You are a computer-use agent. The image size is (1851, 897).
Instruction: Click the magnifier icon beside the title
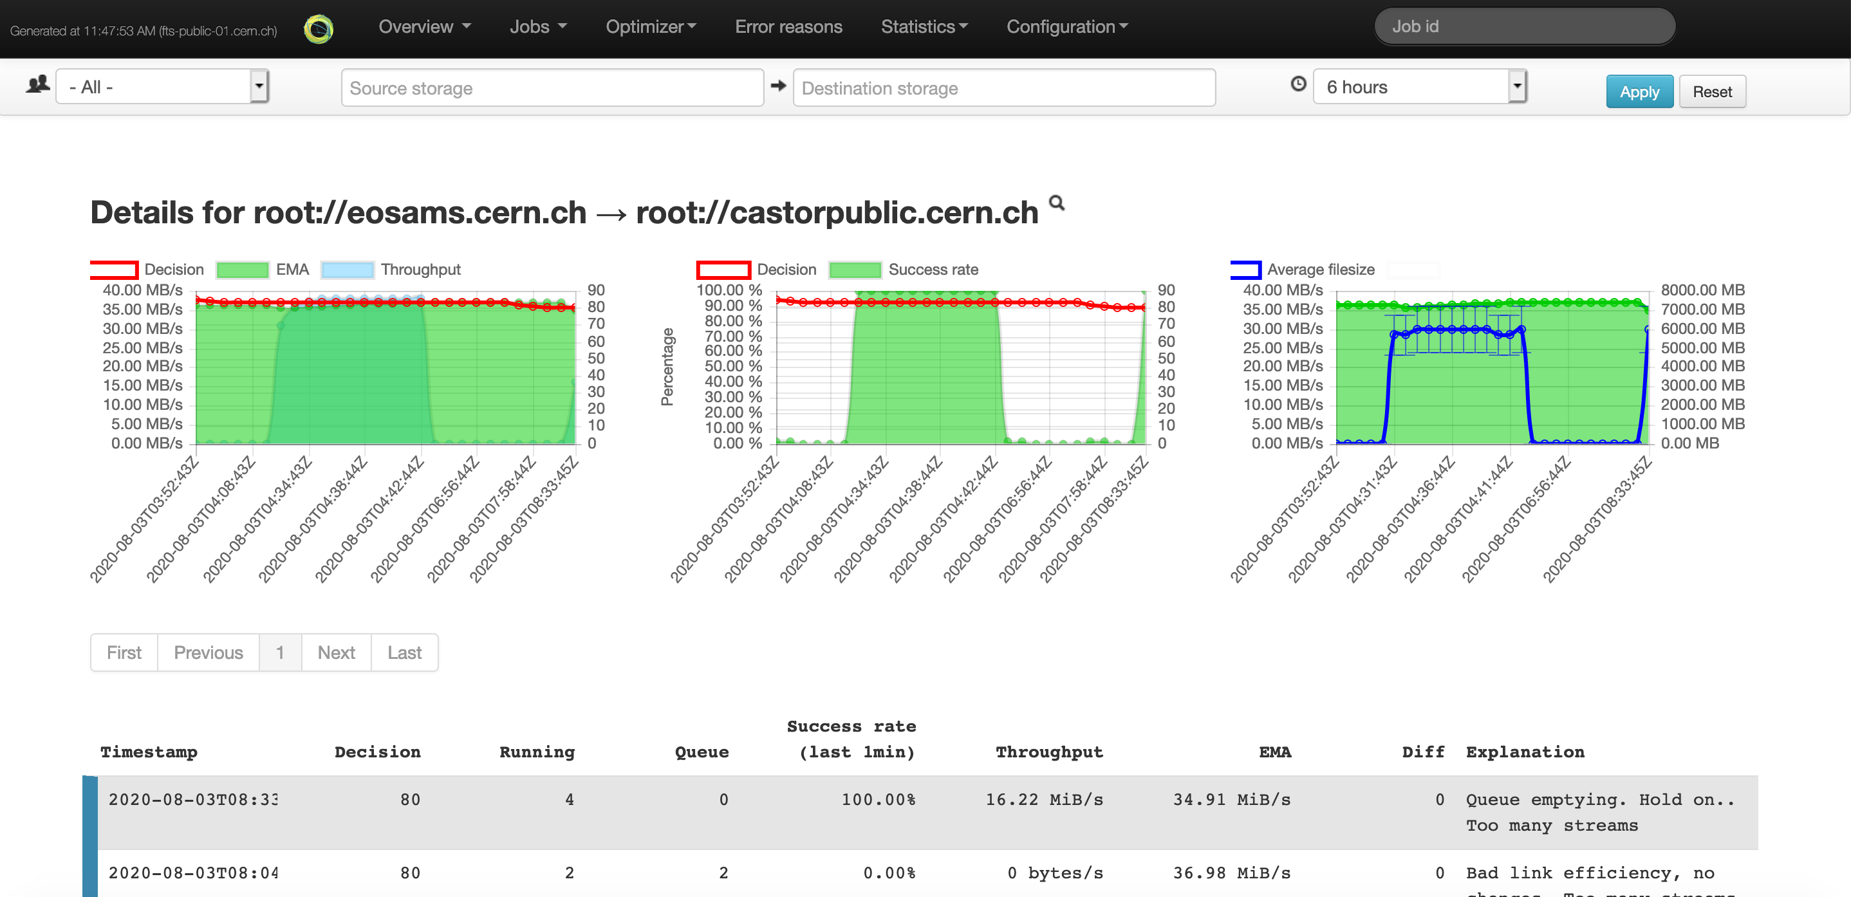click(1056, 203)
